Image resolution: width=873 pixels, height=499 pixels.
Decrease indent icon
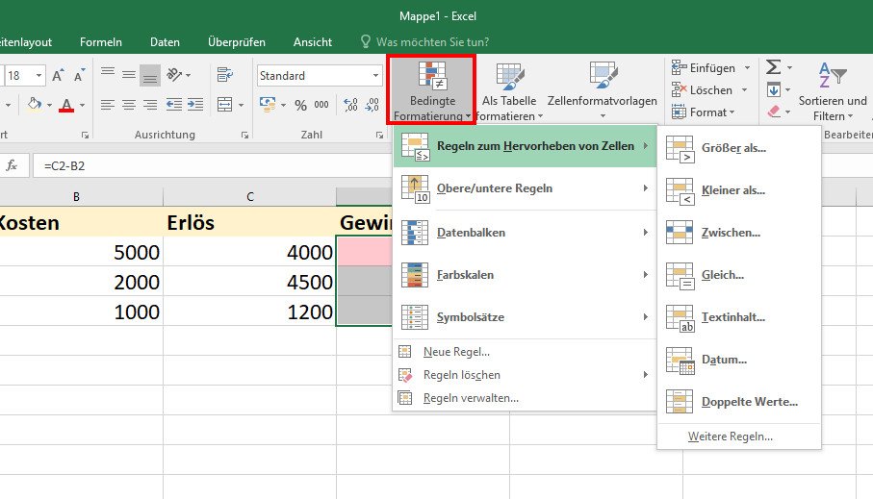tap(173, 104)
